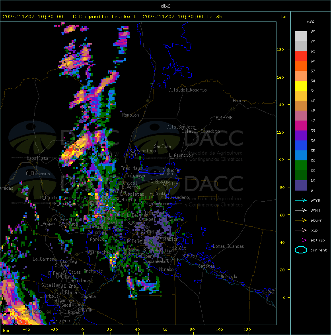Click the 'C_Chilenos' map label

(38, 173)
